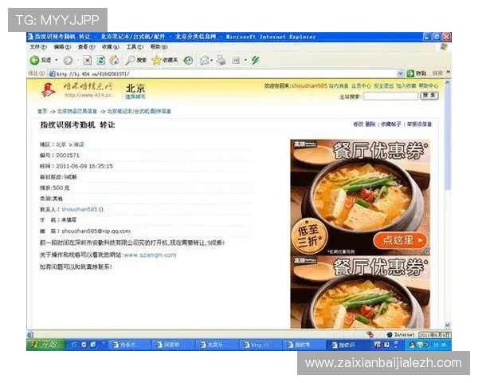Click the page vertical scrollbar thumb
This screenshot has width=478, height=383.
point(448,137)
